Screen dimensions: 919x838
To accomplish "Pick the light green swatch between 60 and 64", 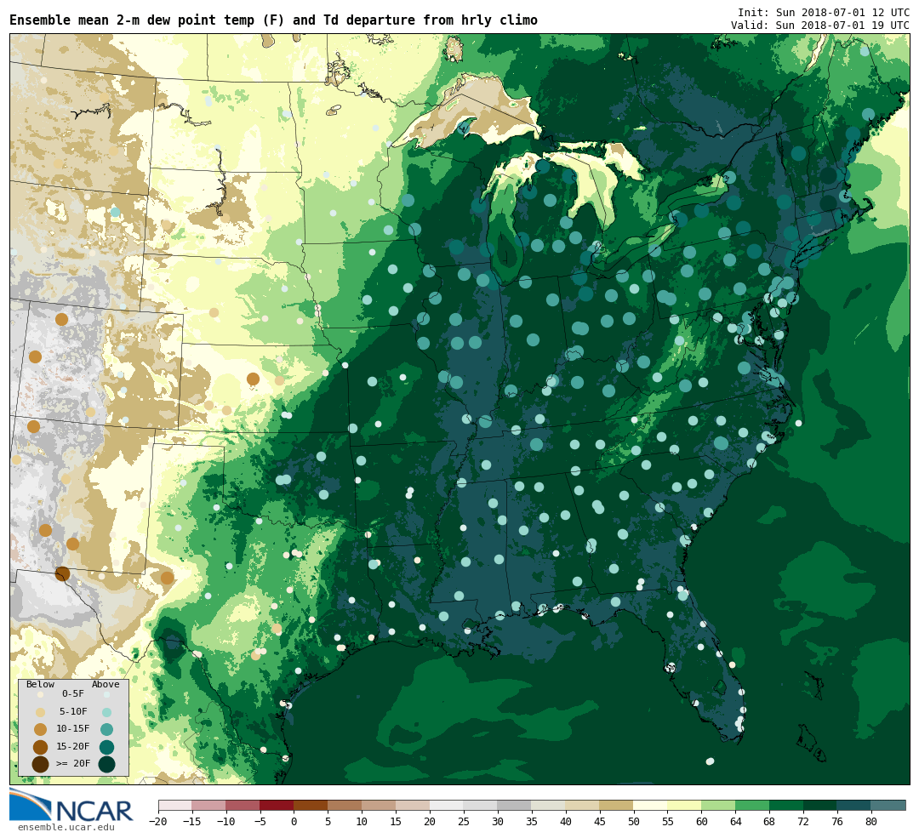I will tap(719, 805).
